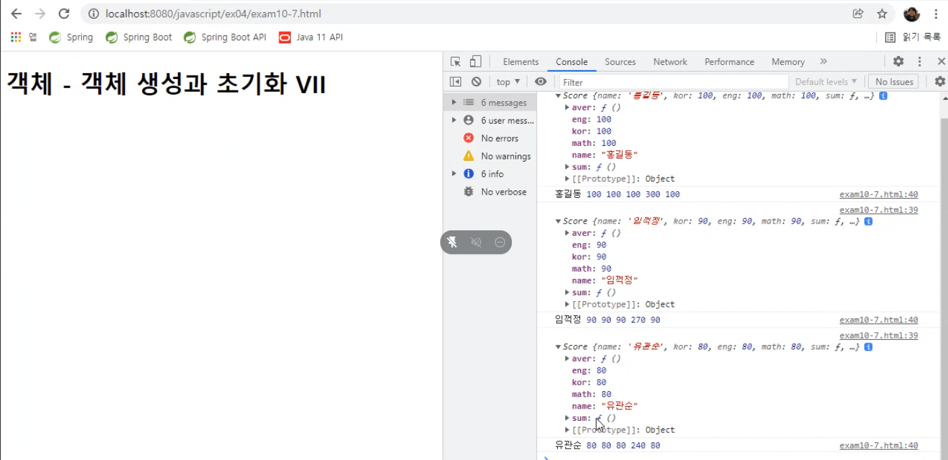Click the console Filter input field

673,82
